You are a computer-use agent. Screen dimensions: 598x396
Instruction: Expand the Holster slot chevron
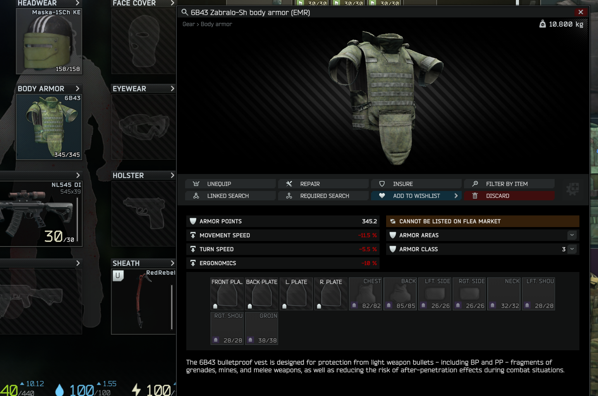[172, 176]
